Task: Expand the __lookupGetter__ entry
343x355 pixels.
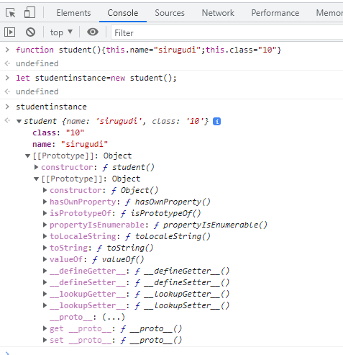Action: tap(45, 294)
